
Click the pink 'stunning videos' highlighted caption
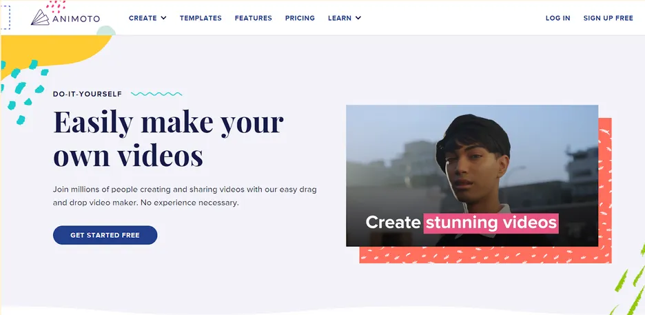[491, 223]
